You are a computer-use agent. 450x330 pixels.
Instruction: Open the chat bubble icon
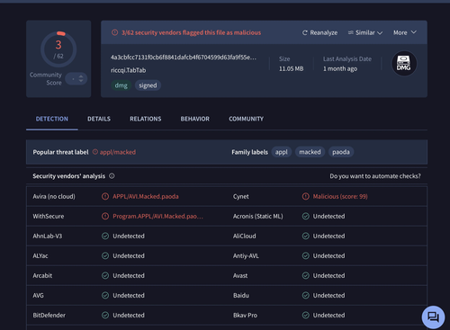(x=433, y=317)
